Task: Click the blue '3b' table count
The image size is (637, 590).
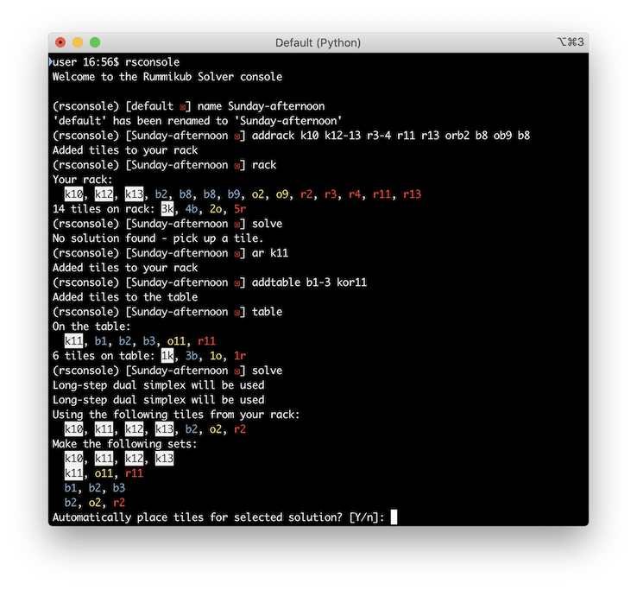Action: (192, 355)
